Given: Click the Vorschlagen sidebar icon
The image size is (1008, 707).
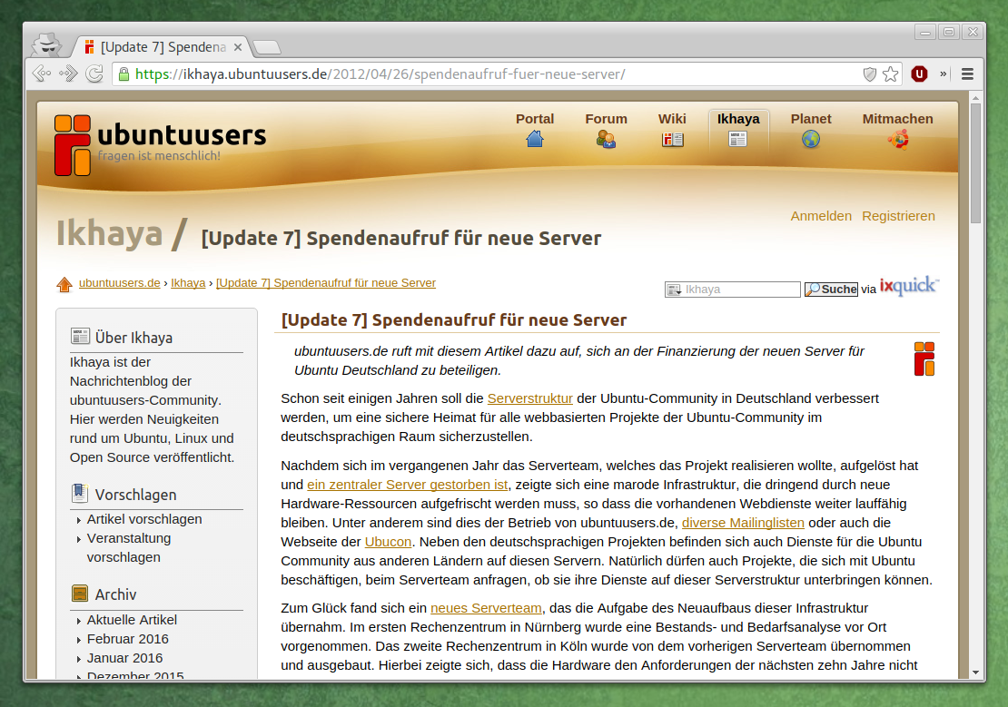Looking at the screenshot, I should pyautogui.click(x=80, y=493).
